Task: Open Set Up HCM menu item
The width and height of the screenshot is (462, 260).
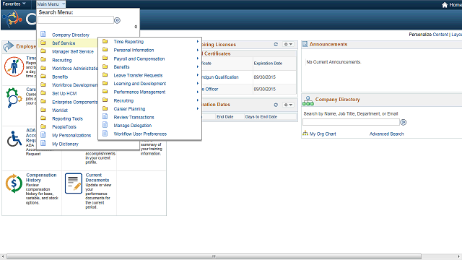Action: (64, 93)
